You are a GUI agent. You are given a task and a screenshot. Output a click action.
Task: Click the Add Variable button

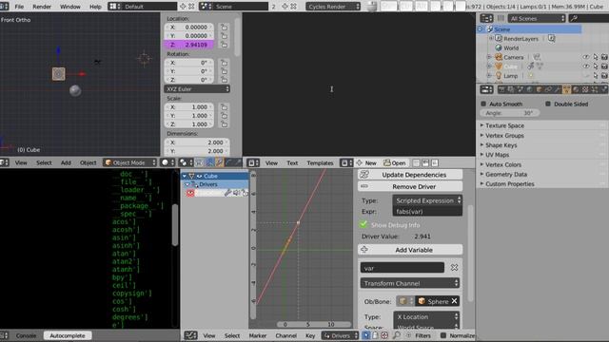click(x=410, y=250)
